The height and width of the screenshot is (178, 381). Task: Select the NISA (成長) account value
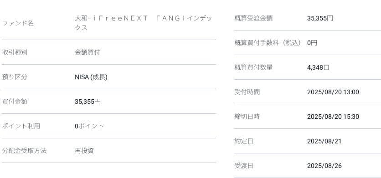point(91,77)
